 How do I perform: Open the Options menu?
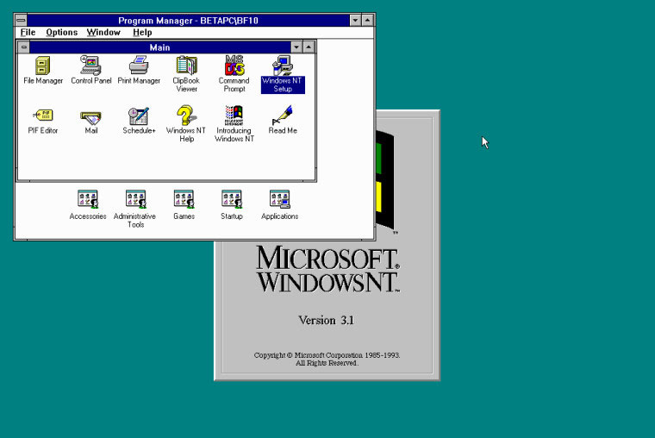click(x=62, y=32)
